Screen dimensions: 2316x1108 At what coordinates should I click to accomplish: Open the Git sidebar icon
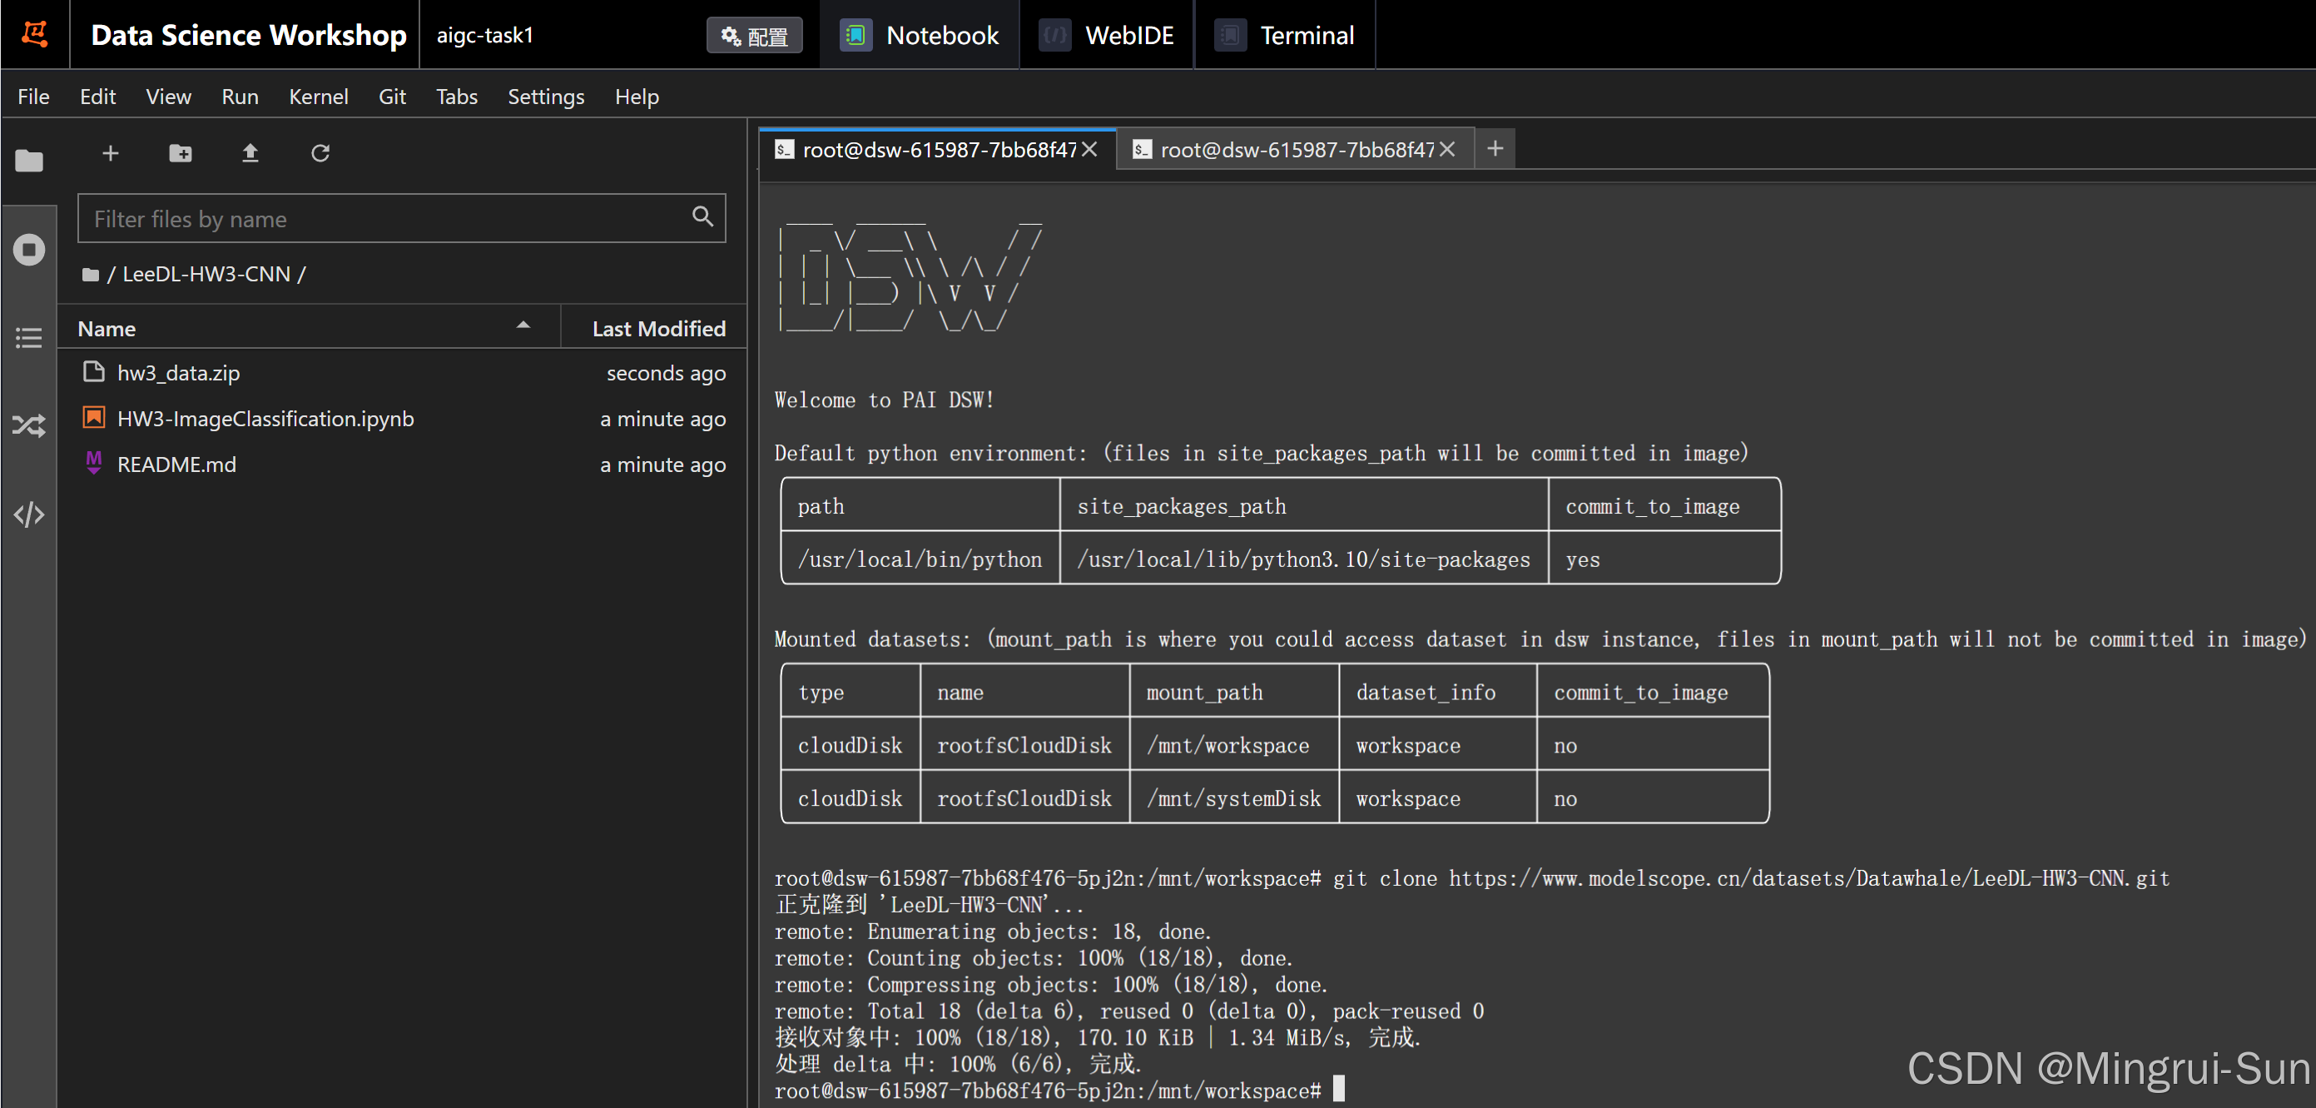29,425
